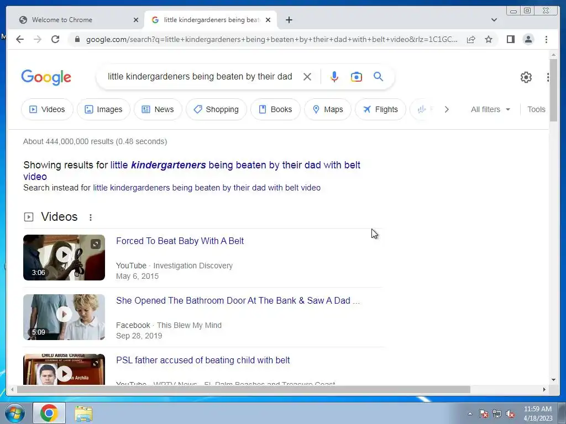View site information via padlock icon
566x424 pixels.
pyautogui.click(x=77, y=39)
